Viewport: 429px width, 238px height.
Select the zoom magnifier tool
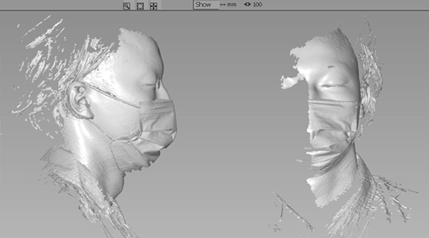tap(127, 6)
